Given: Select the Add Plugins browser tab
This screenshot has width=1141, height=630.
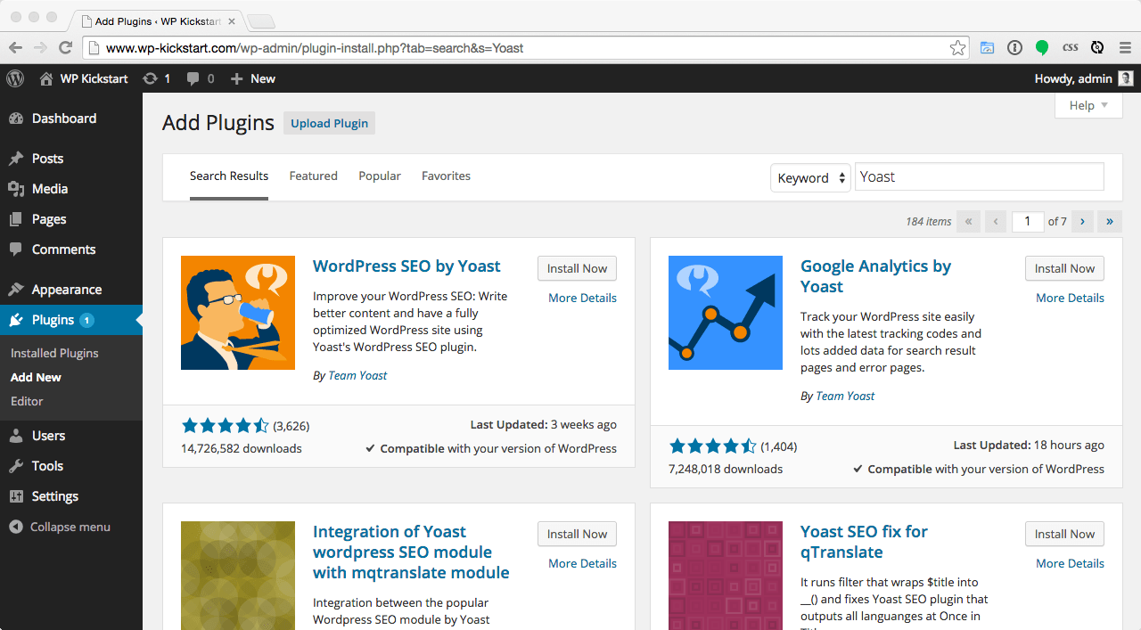Looking at the screenshot, I should coord(159,20).
